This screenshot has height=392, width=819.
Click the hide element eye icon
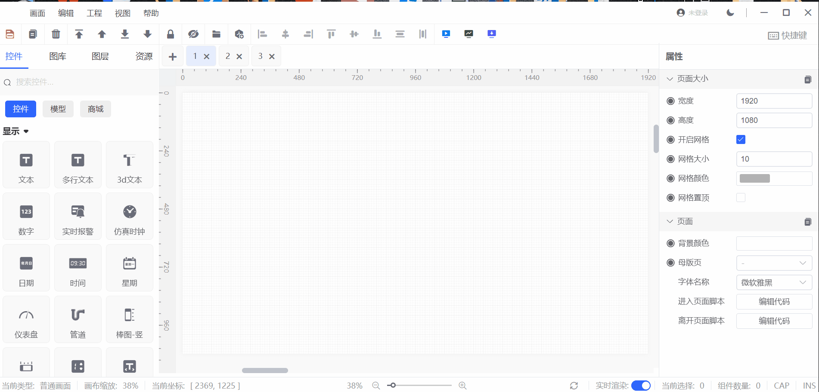coord(193,34)
